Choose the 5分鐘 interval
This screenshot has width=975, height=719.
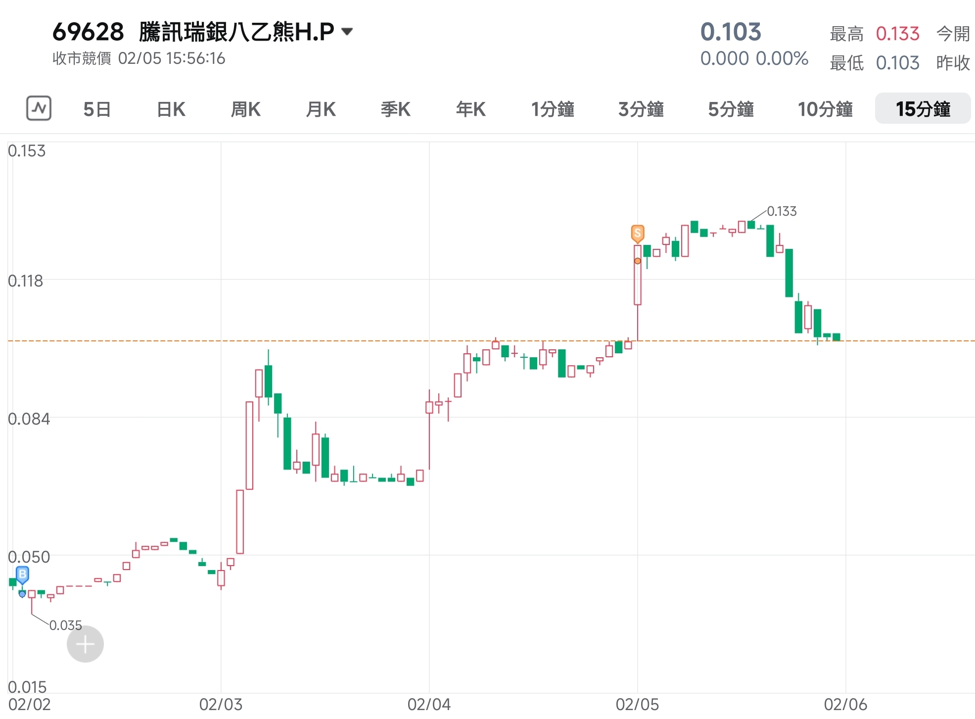(x=731, y=109)
